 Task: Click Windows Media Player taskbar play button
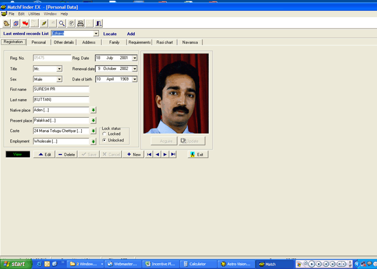pyautogui.click(x=312, y=264)
